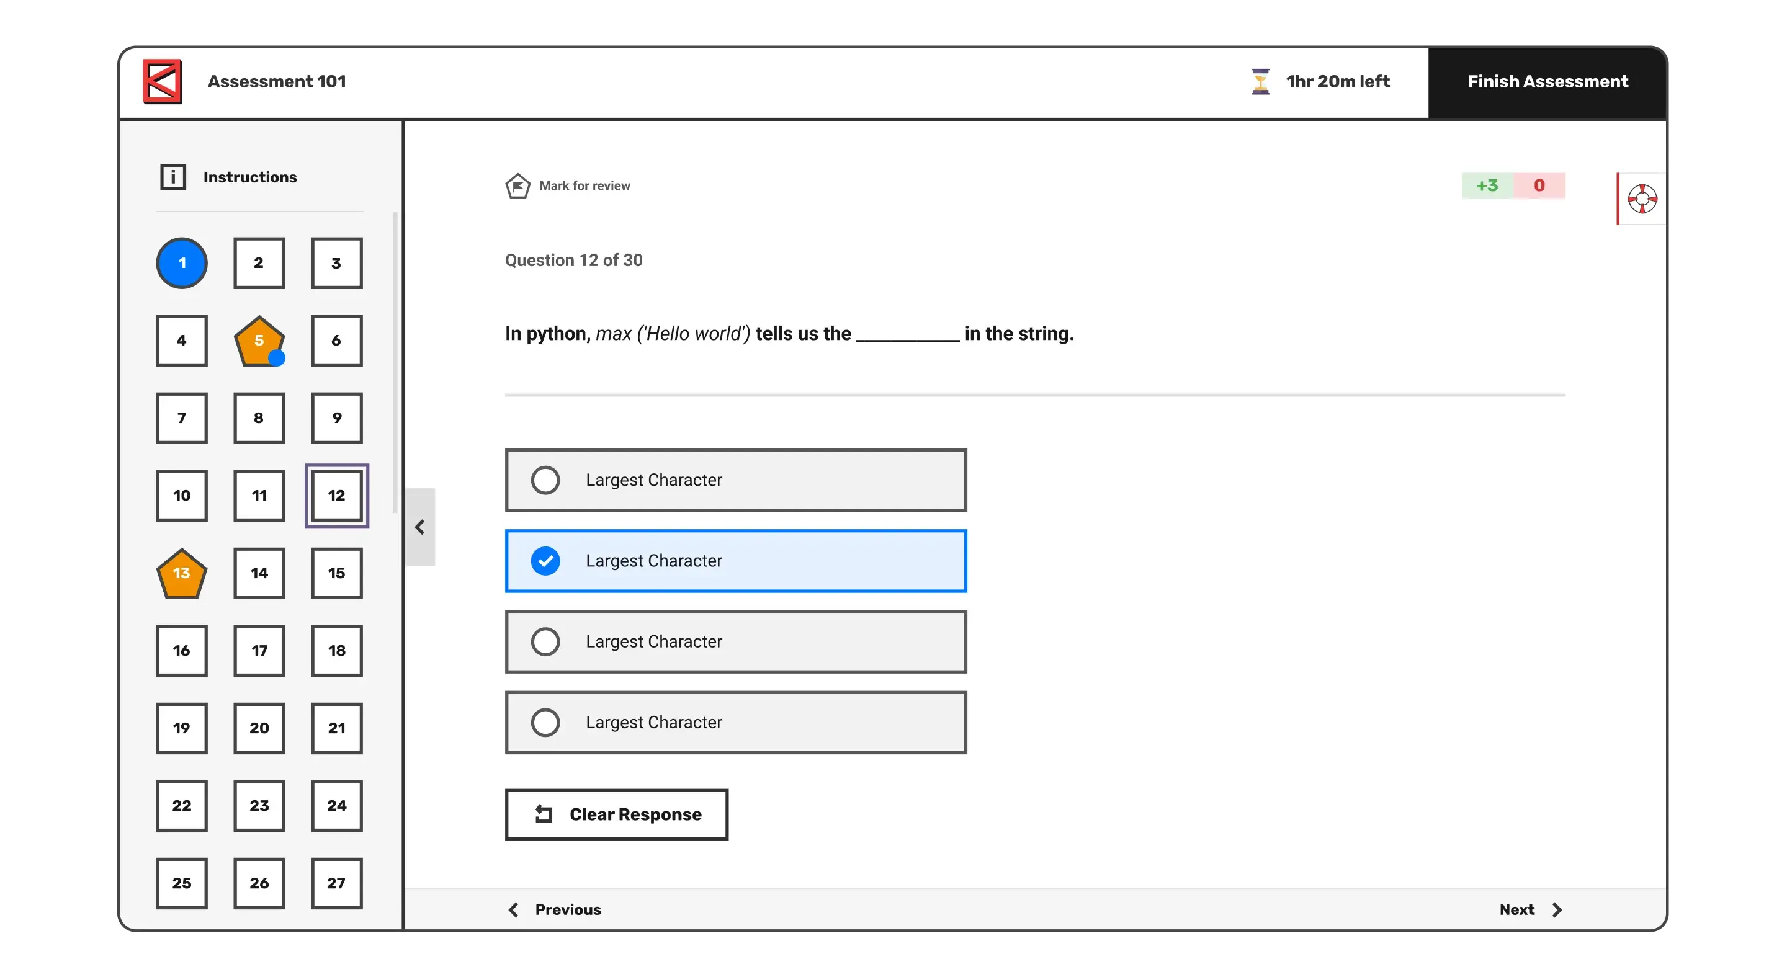The height and width of the screenshot is (977, 1787).
Task: Click the hourglass timer icon
Action: [x=1260, y=81]
